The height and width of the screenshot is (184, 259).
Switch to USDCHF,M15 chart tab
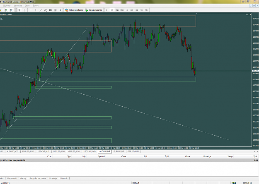tap(44, 151)
